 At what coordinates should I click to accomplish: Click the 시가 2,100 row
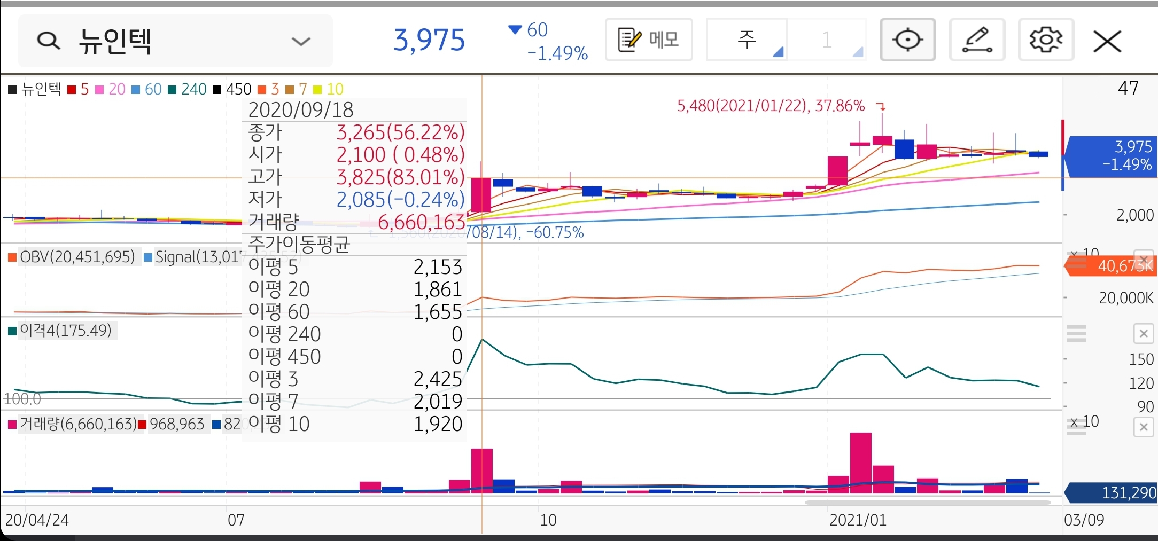pos(356,155)
